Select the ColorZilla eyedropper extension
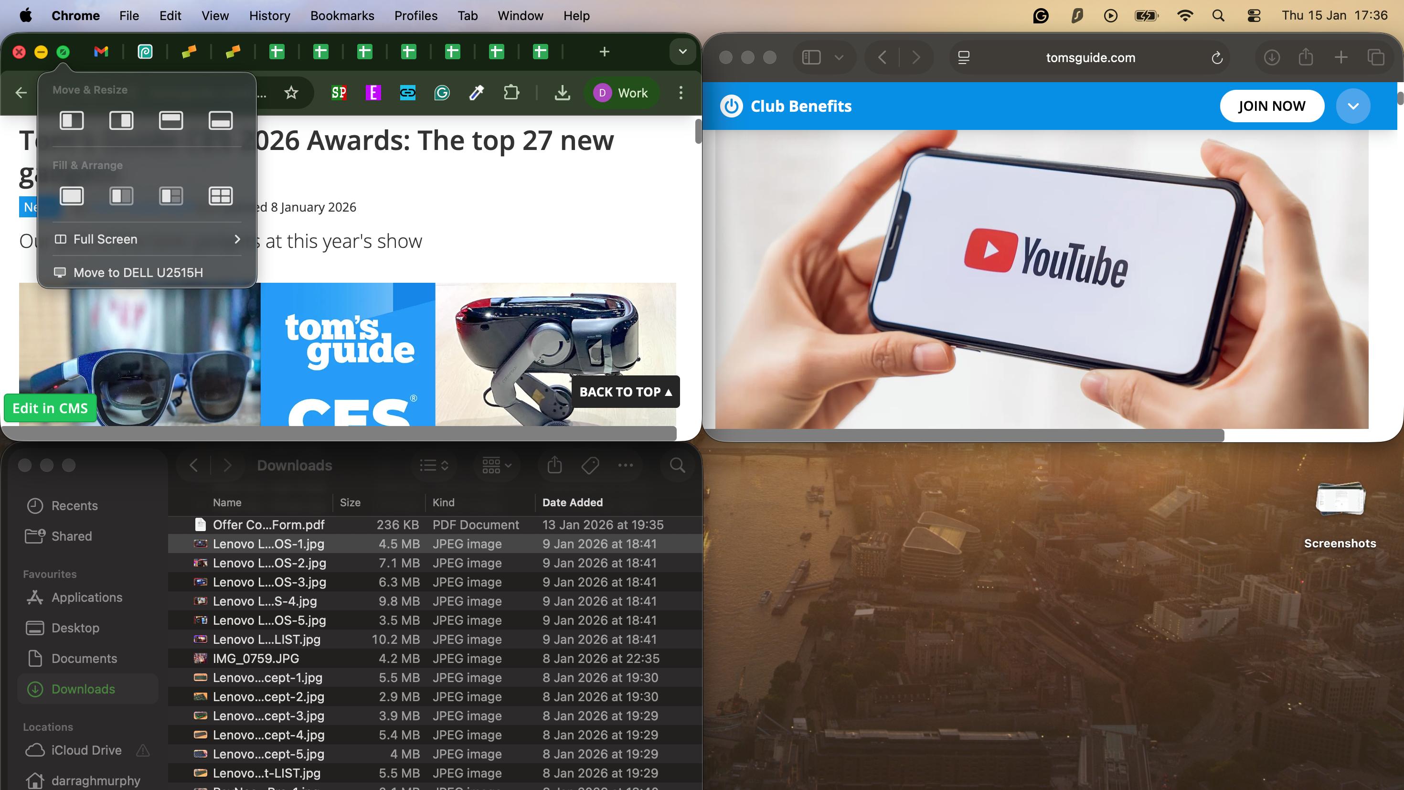The height and width of the screenshot is (790, 1404). pyautogui.click(x=476, y=93)
